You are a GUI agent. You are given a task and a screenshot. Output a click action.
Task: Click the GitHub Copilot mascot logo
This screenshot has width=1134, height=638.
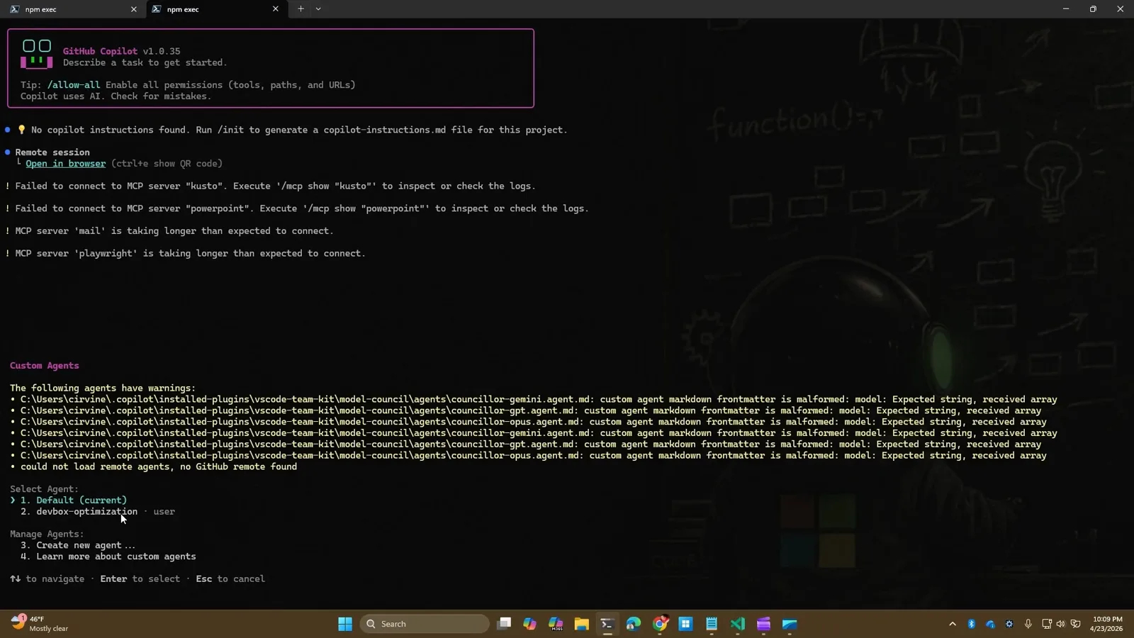(36, 55)
